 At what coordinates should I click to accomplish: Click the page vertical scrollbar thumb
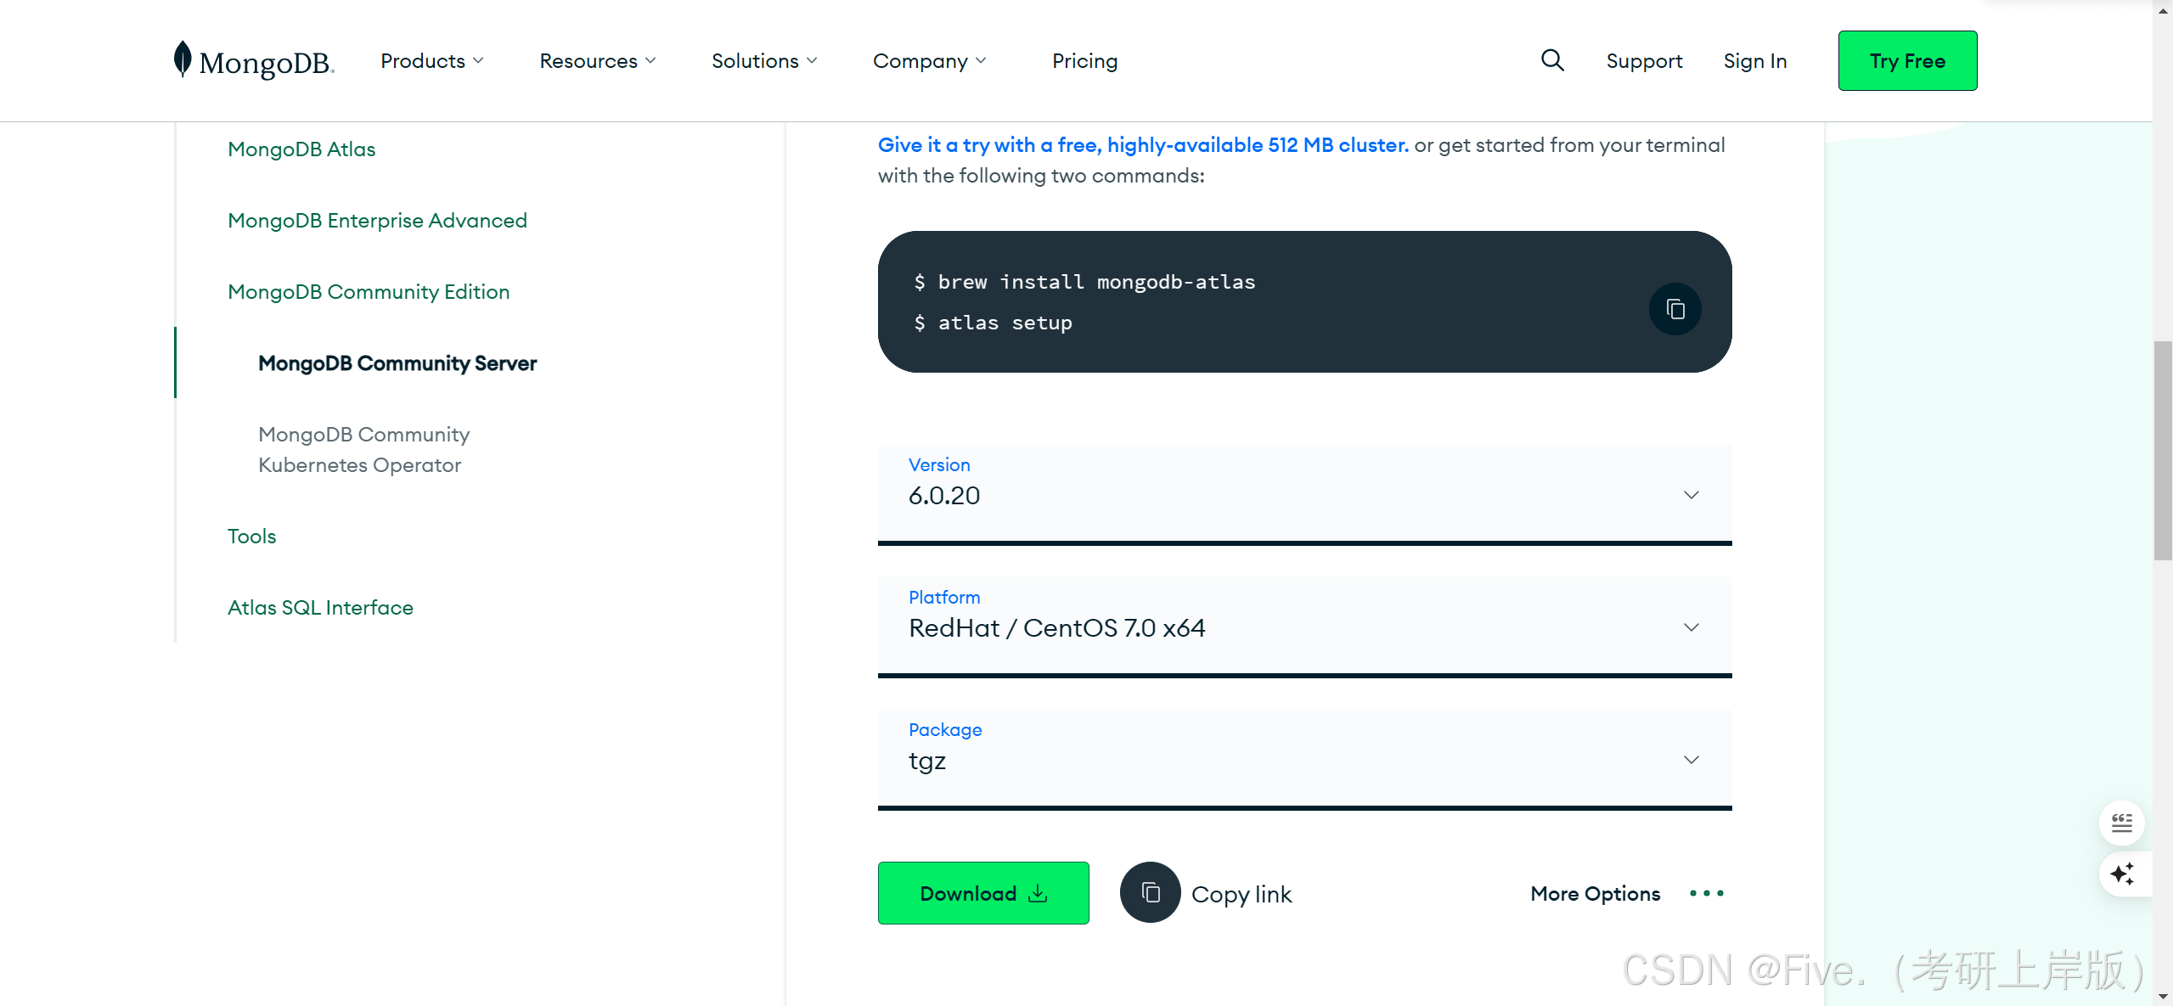pos(2162,450)
